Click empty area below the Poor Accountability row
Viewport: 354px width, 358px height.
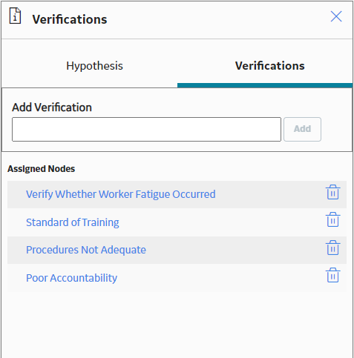click(177, 324)
